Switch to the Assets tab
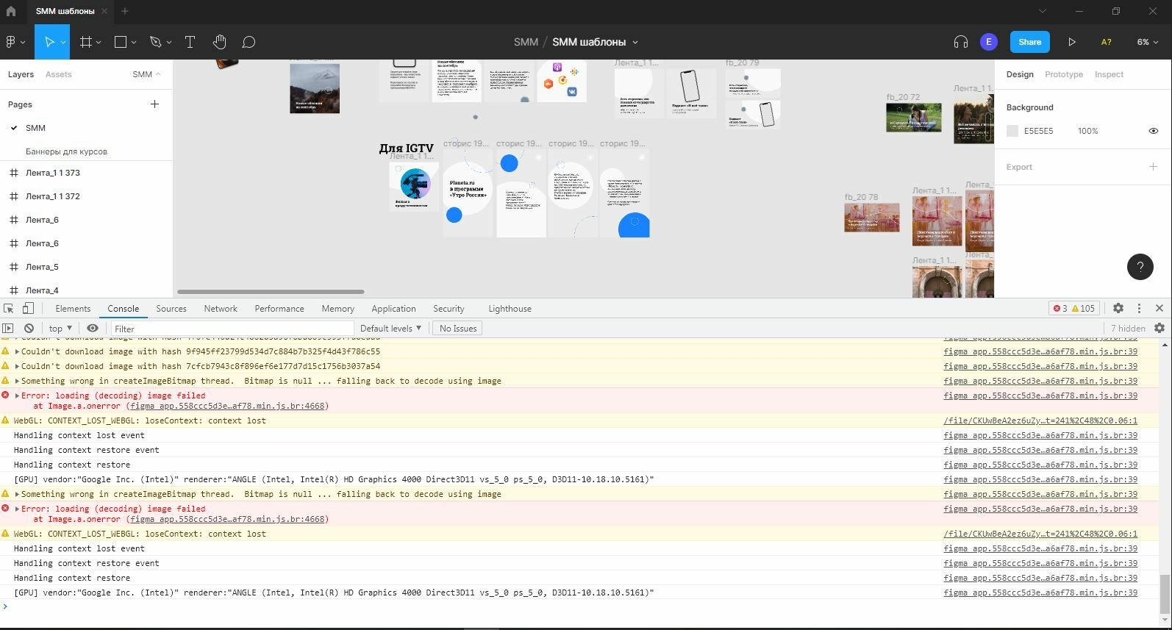 point(58,74)
